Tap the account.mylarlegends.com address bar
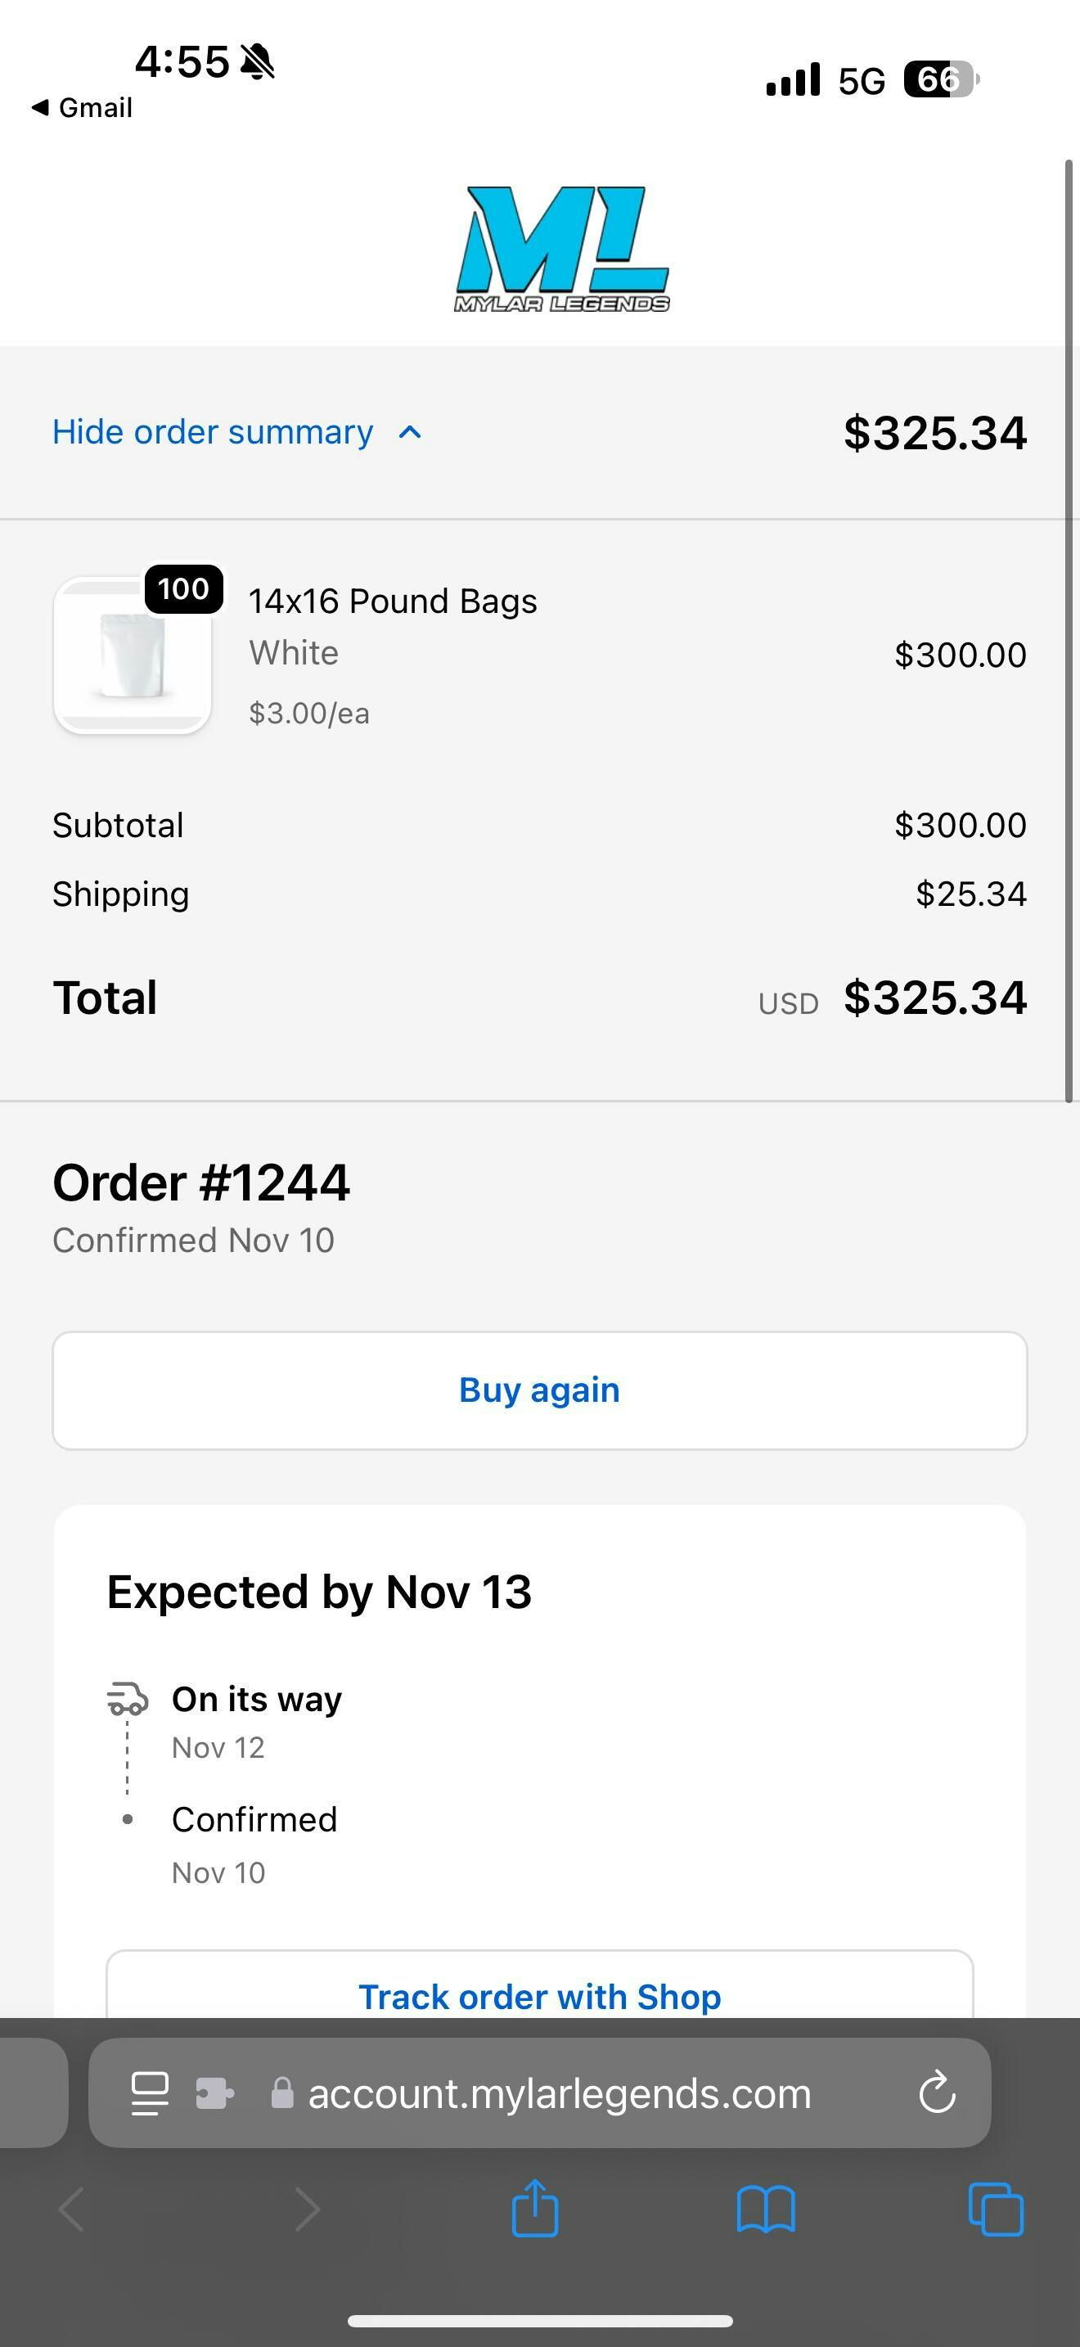Image resolution: width=1080 pixels, height=2347 pixels. [559, 2092]
